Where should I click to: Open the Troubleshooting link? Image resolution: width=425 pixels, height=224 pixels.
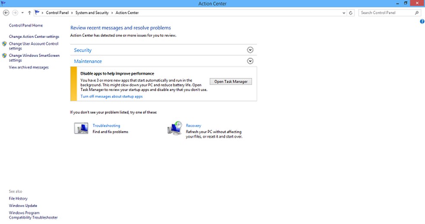(x=106, y=126)
